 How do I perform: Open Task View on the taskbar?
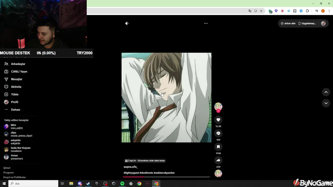point(62,184)
